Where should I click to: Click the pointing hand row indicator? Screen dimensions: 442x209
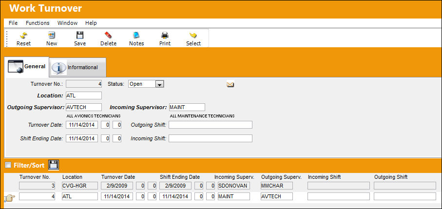pyautogui.click(x=9, y=198)
